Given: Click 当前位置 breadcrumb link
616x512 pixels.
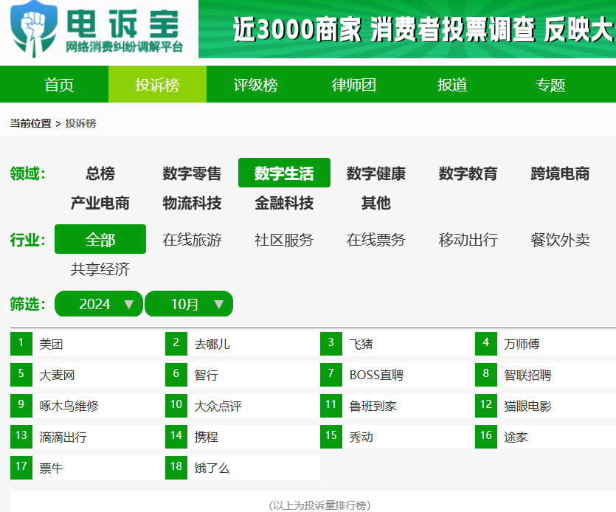Looking at the screenshot, I should pos(31,123).
